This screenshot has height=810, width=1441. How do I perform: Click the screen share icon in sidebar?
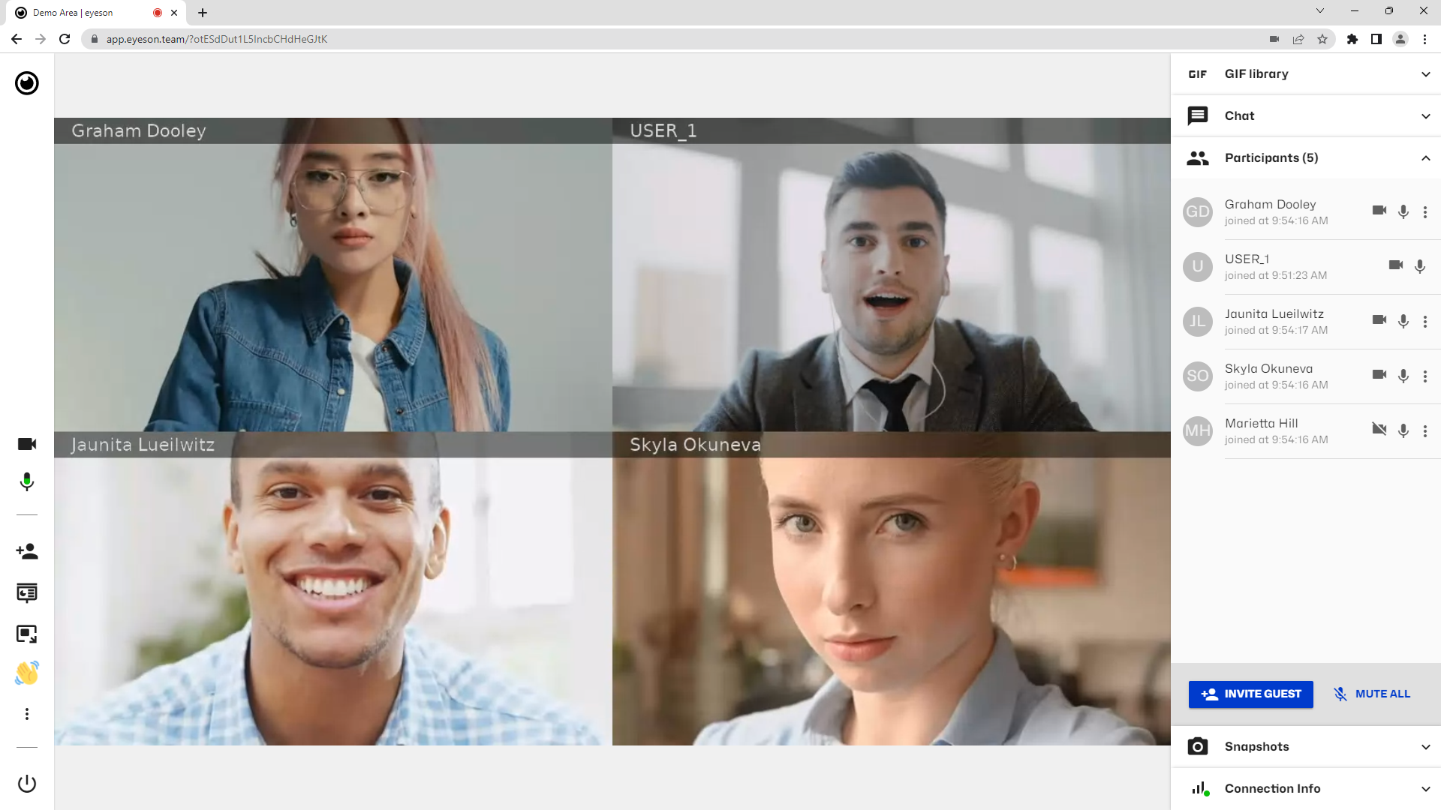[27, 634]
